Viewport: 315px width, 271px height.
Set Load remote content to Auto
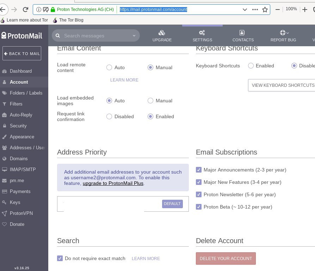pos(109,67)
